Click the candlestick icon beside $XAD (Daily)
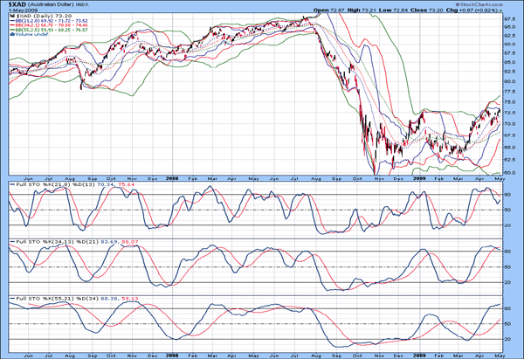This screenshot has height=359, width=524. (12, 16)
